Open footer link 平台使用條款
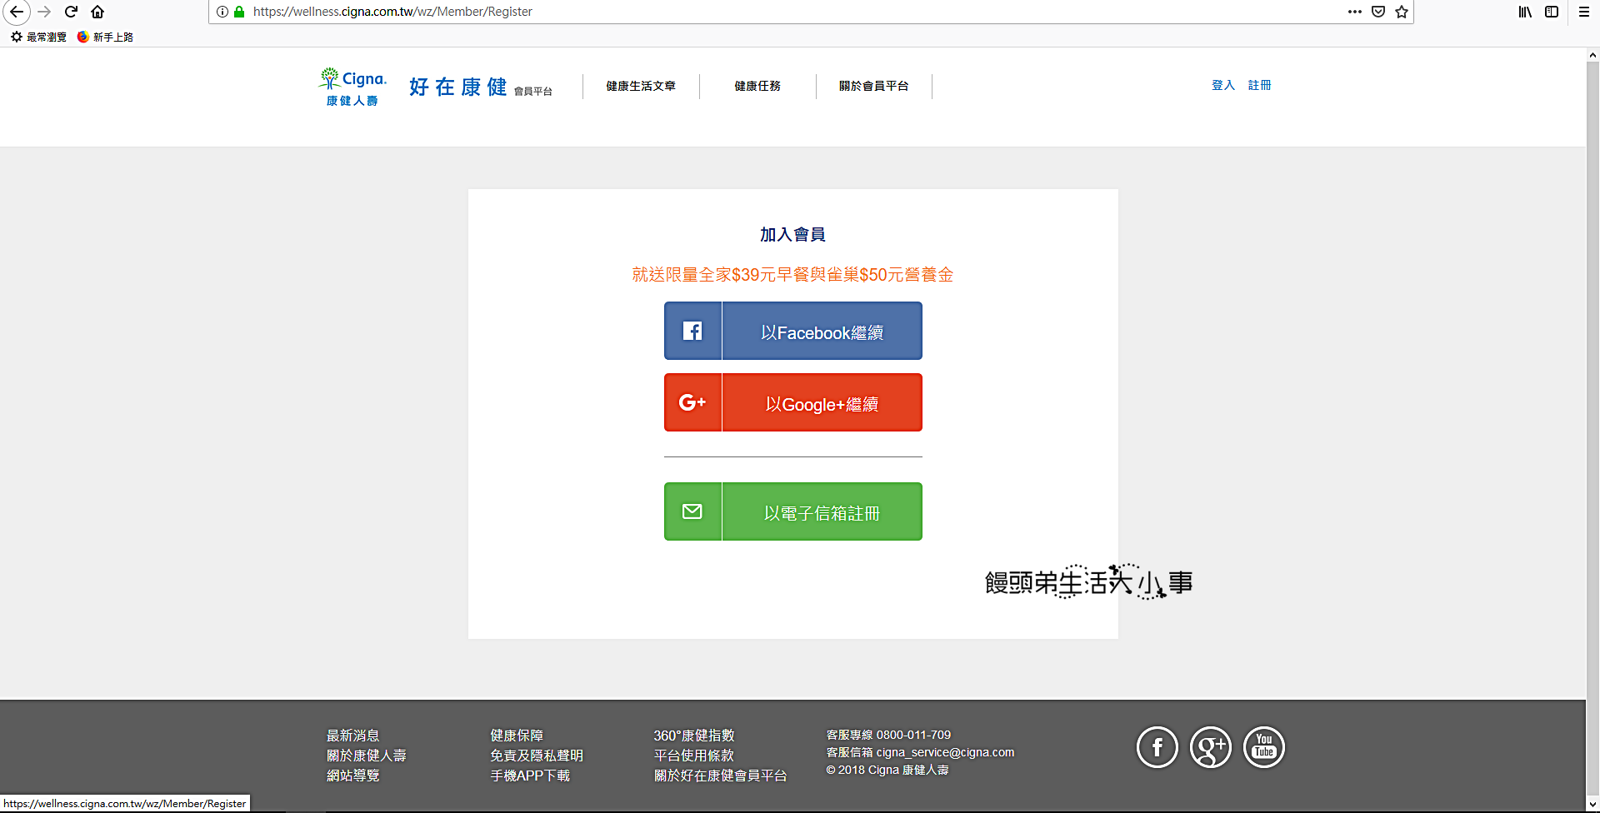 tap(694, 756)
